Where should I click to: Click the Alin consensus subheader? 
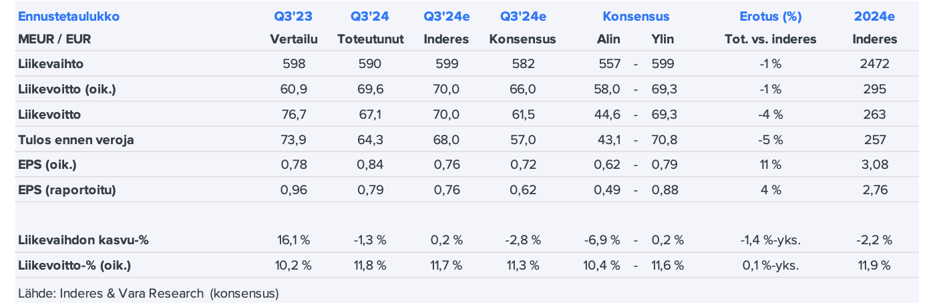click(x=608, y=39)
